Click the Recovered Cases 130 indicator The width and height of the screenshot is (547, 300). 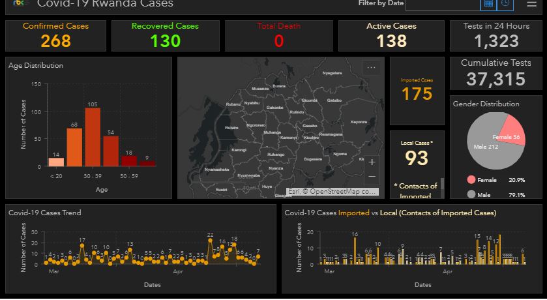(165, 35)
